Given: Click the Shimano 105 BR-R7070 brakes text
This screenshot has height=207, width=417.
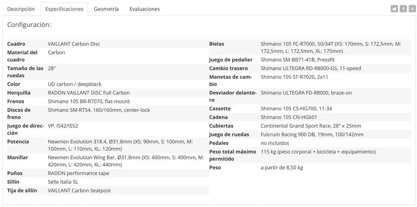Looking at the screenshot, I should [89, 101].
